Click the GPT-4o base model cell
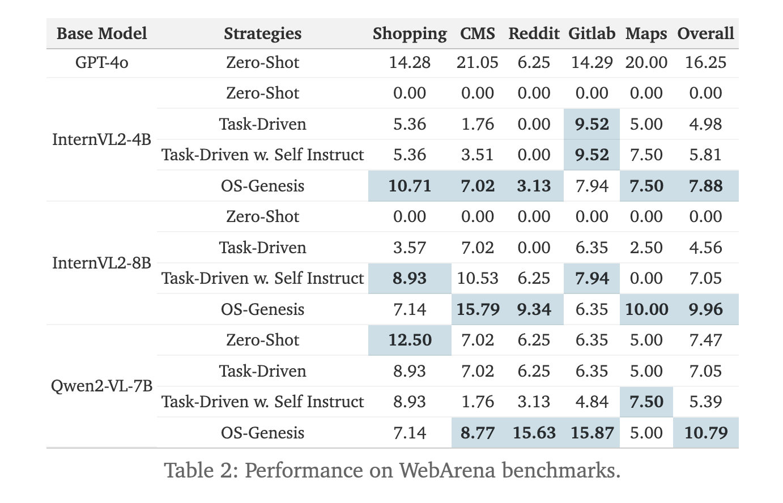 click(x=101, y=62)
